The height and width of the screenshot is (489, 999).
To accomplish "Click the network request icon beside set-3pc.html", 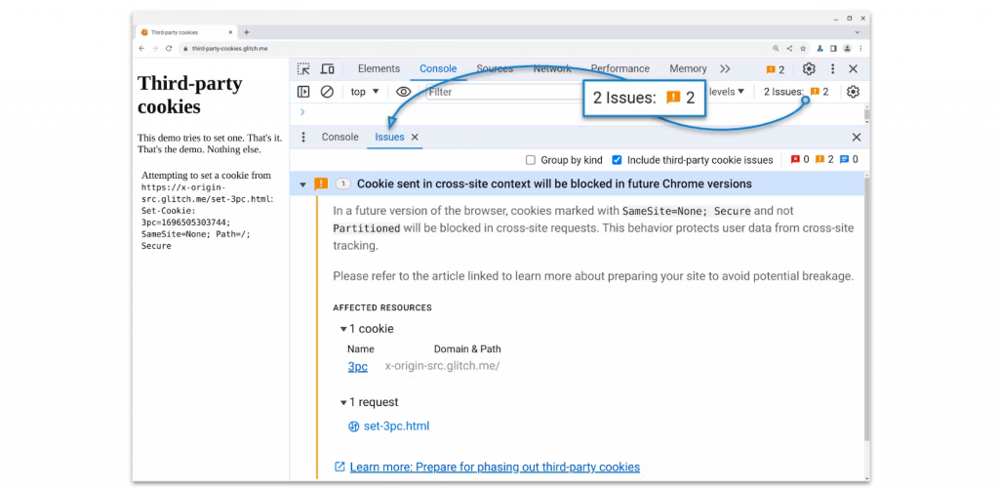I will (353, 427).
